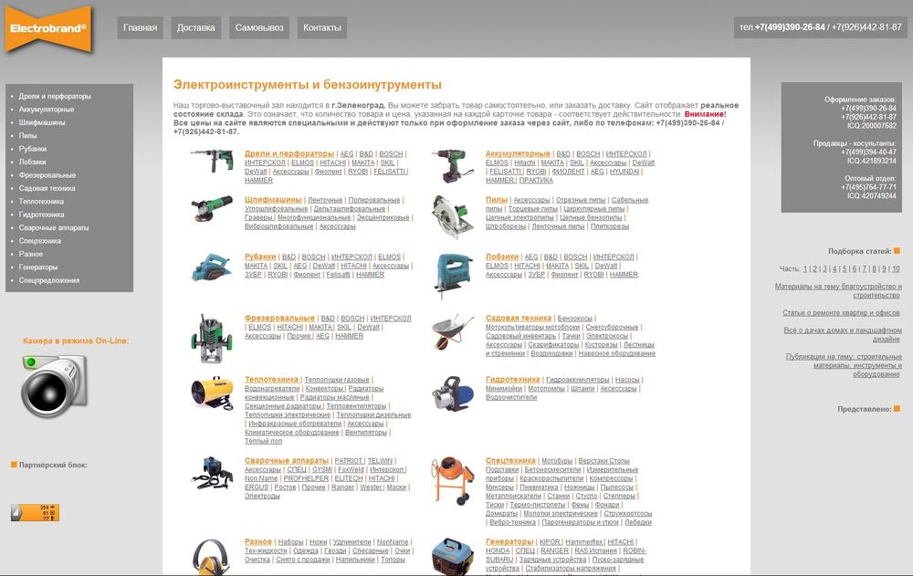The image size is (913, 576).
Task: Open Мотобуры link under Спецтехника
Action: [557, 461]
